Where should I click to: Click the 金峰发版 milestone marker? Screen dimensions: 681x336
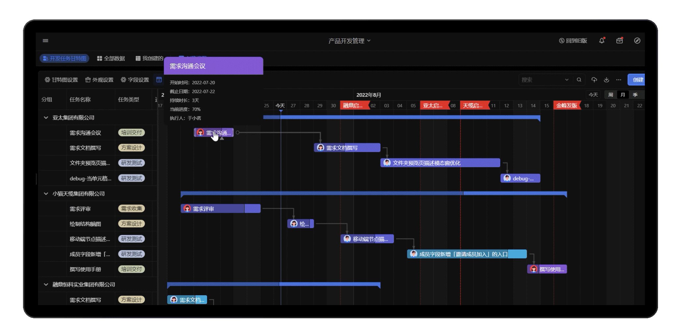[566, 106]
